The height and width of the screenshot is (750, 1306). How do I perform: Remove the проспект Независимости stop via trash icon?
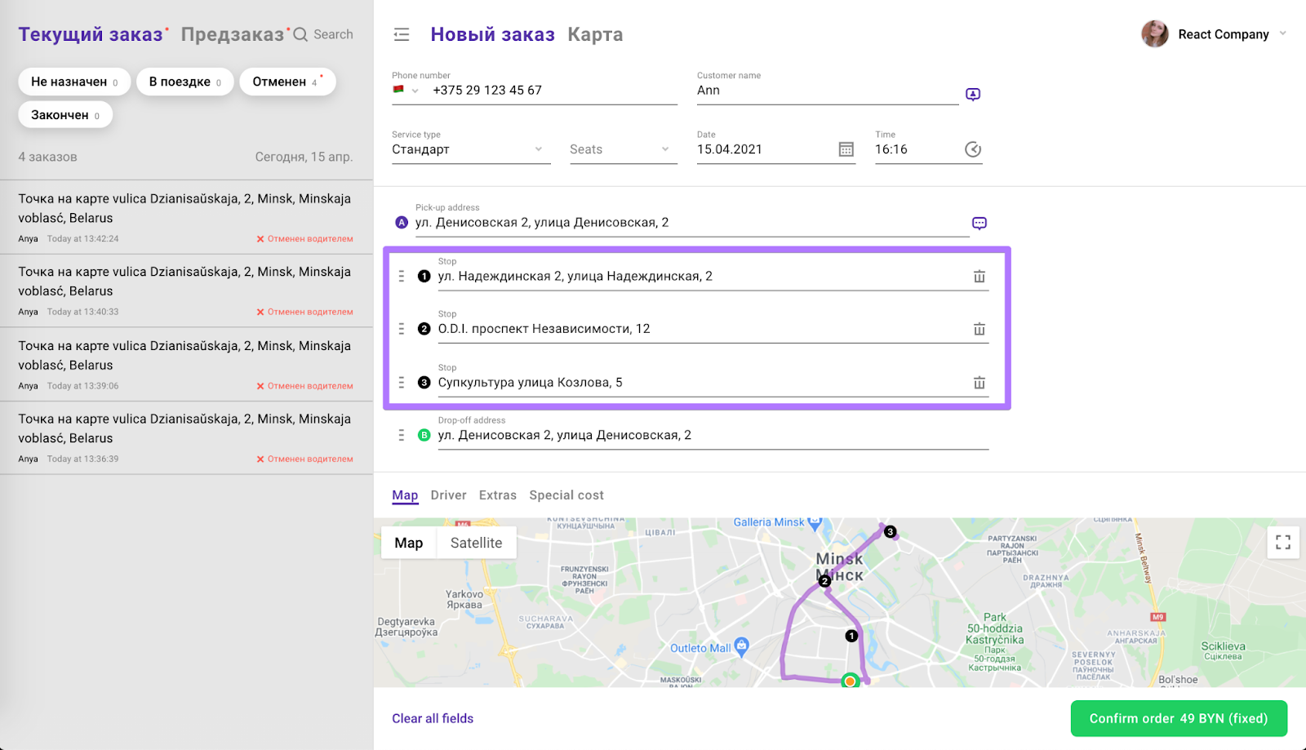[979, 329]
